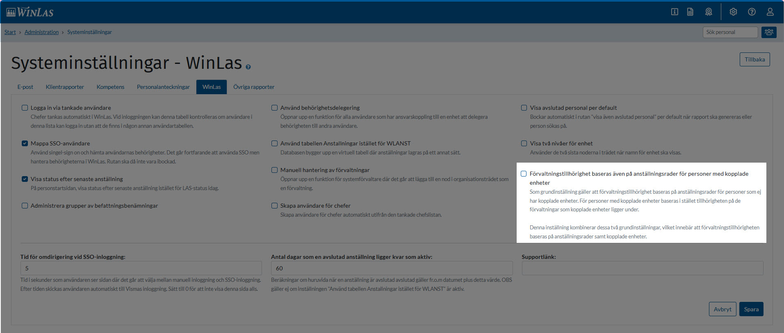Enable Använd behörighetsdelegering checkbox

(274, 108)
